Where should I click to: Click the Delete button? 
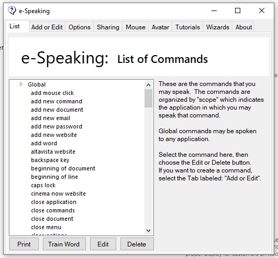pos(137,244)
